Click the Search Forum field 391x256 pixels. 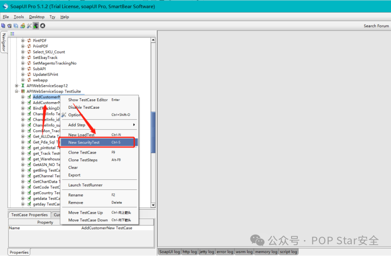click(376, 26)
